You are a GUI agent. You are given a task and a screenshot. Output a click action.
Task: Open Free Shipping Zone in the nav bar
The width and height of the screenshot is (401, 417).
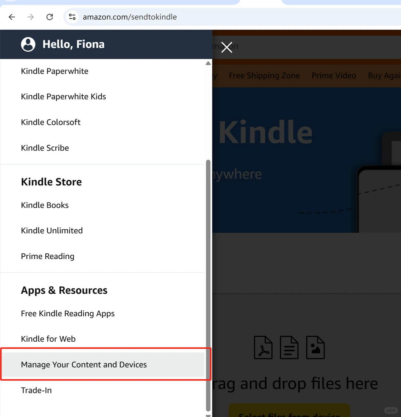pyautogui.click(x=264, y=75)
